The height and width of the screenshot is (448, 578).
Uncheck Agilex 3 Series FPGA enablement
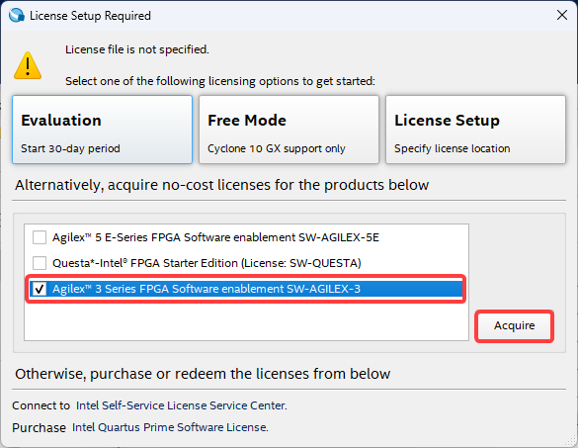[40, 289]
